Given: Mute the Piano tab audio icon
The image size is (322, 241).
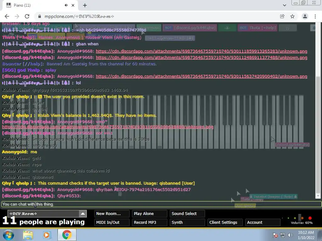Looking at the screenshot, I should pyautogui.click(x=66, y=5).
